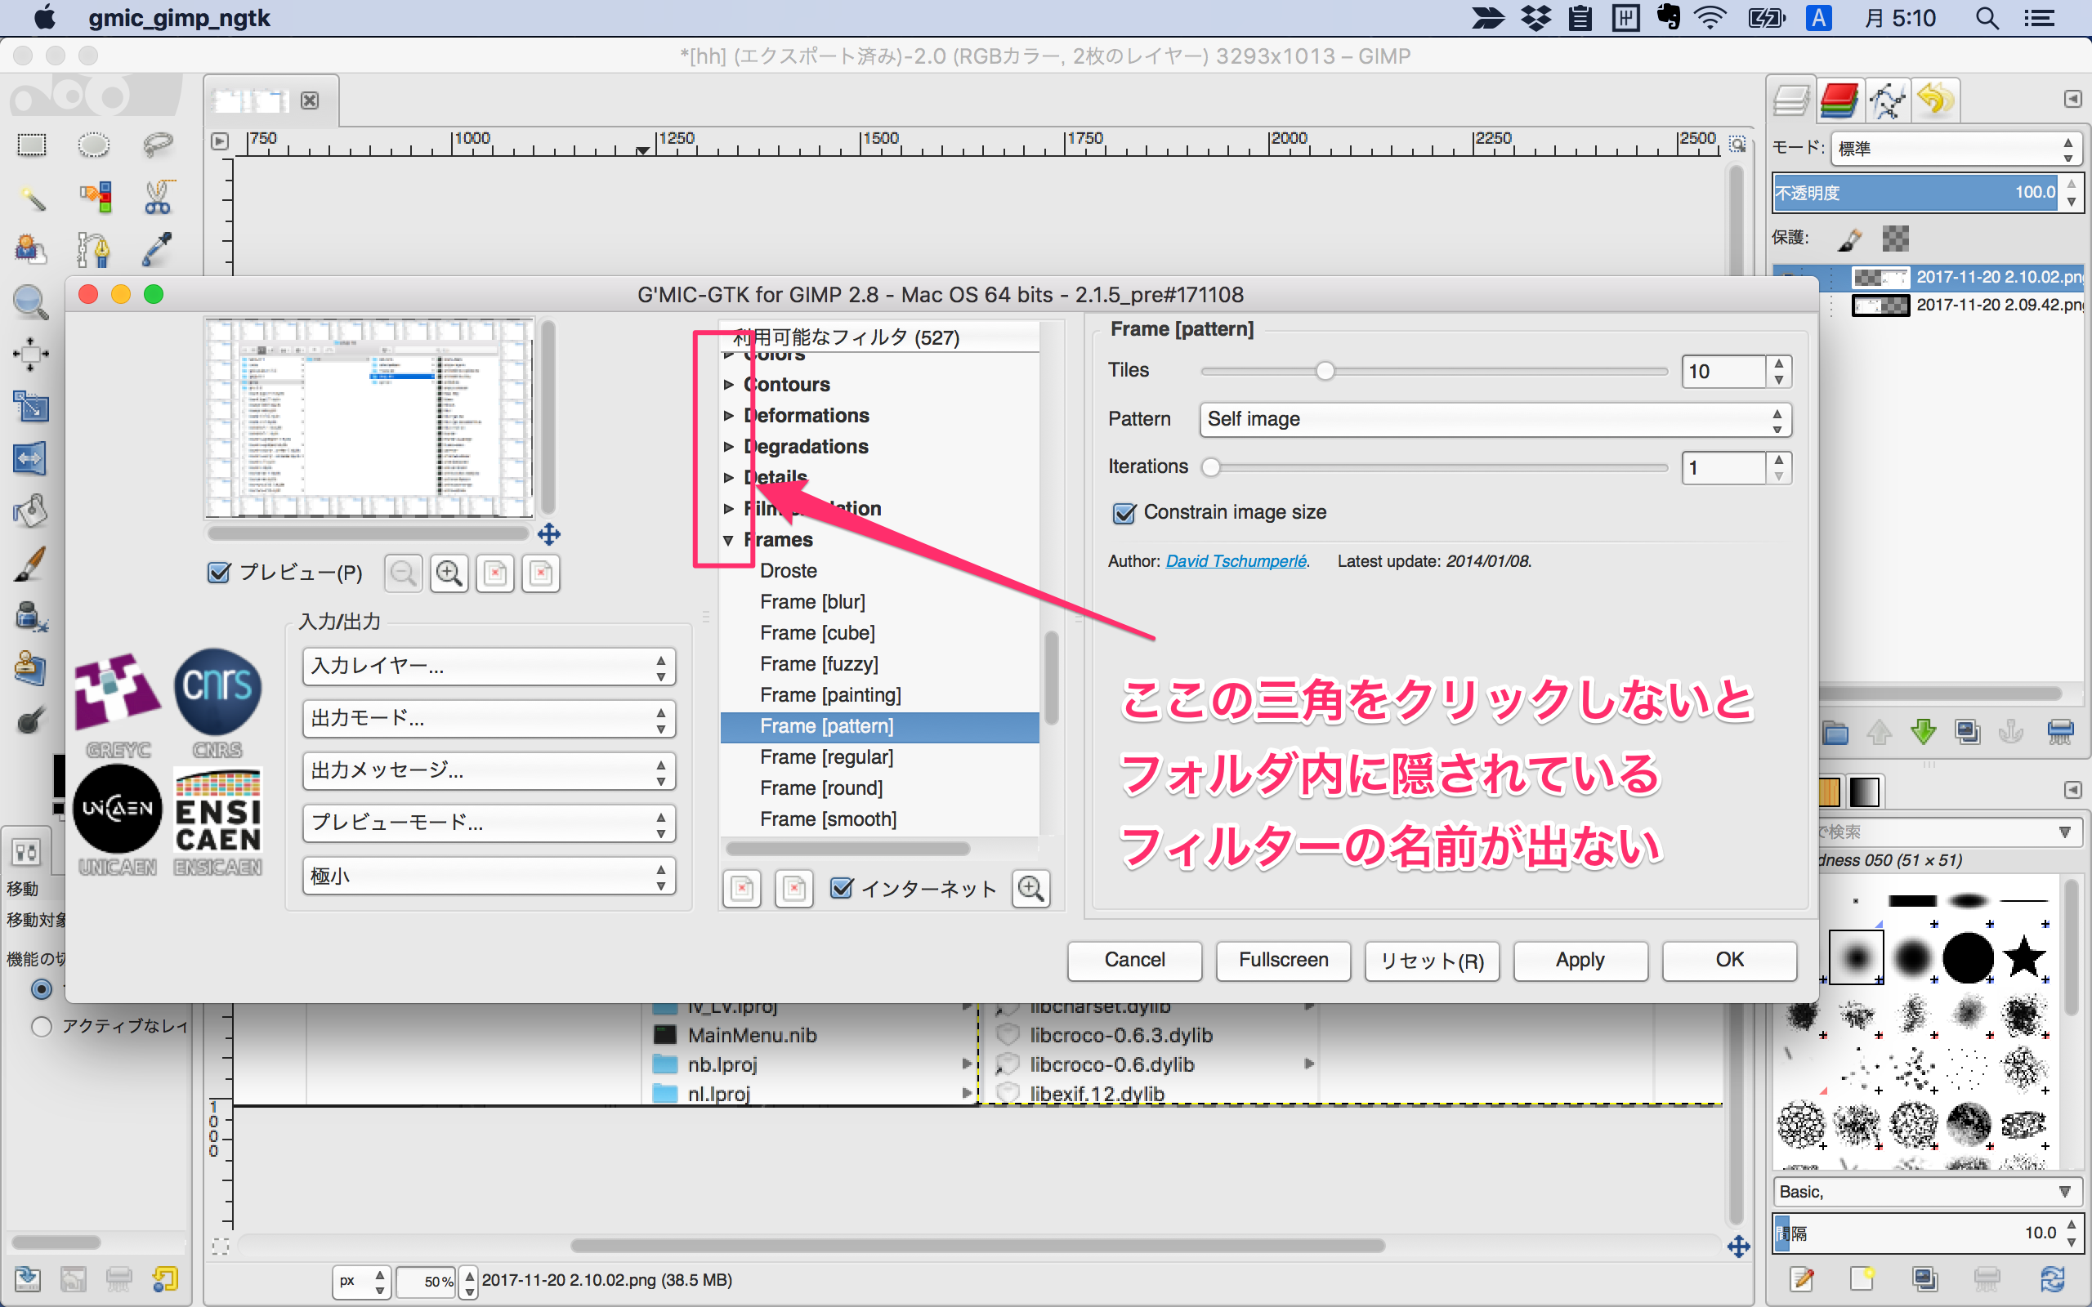Lower the layer with green down arrow
2092x1307 pixels.
1923,733
